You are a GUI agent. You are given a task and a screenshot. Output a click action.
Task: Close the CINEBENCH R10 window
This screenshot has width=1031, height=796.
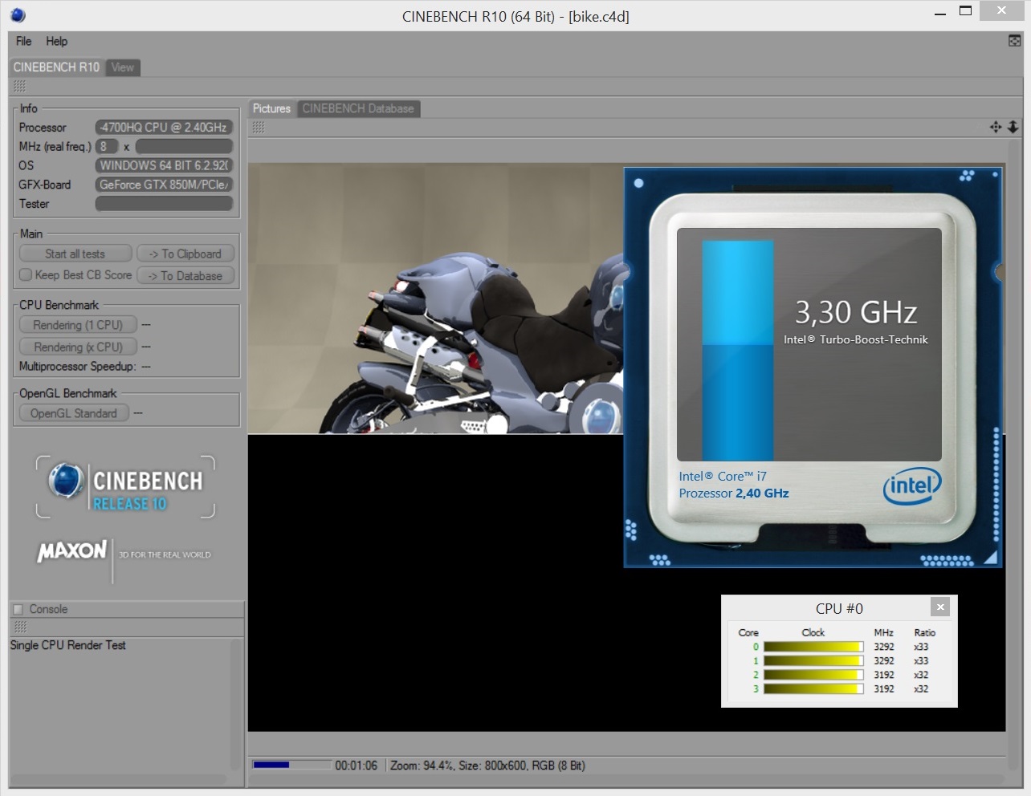[x=1000, y=10]
